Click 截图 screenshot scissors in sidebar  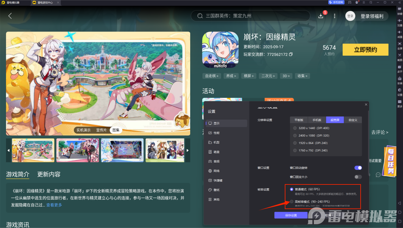tap(399, 57)
